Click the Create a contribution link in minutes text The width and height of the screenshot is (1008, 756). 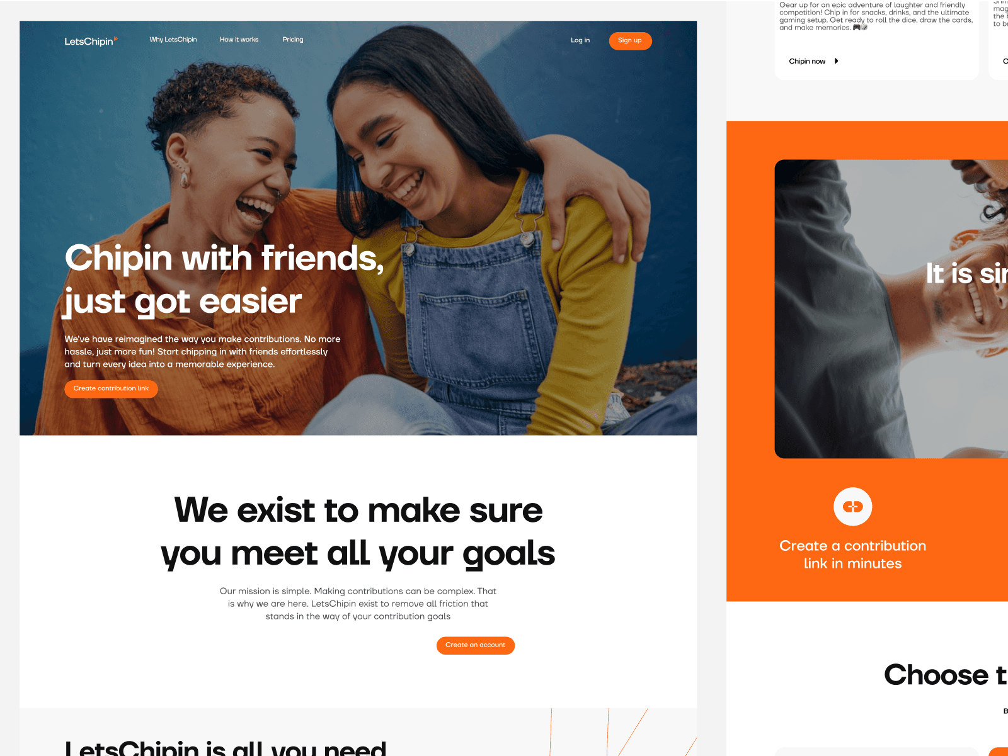[853, 555]
